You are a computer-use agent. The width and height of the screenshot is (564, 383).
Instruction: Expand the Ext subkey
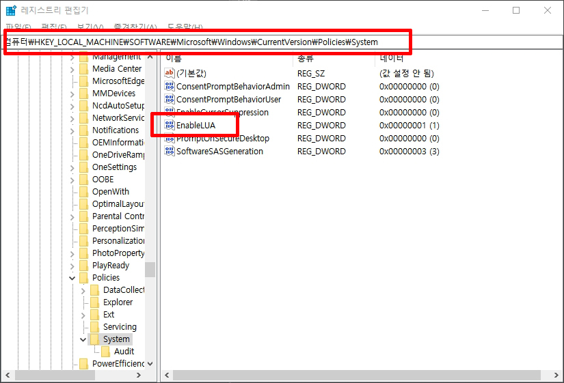pos(83,315)
